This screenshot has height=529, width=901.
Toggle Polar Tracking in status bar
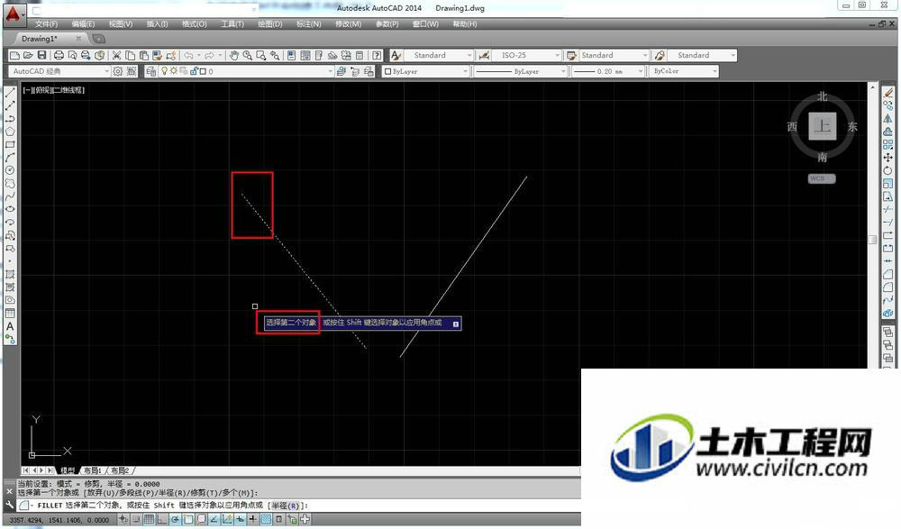pos(175,520)
